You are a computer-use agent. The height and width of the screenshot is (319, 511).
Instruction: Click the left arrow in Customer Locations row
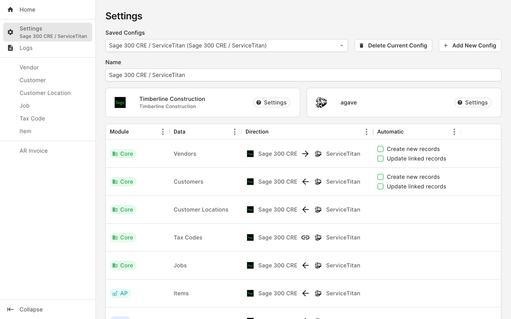point(305,210)
